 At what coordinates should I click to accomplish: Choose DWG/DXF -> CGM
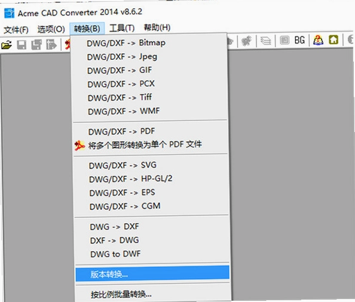point(152,206)
